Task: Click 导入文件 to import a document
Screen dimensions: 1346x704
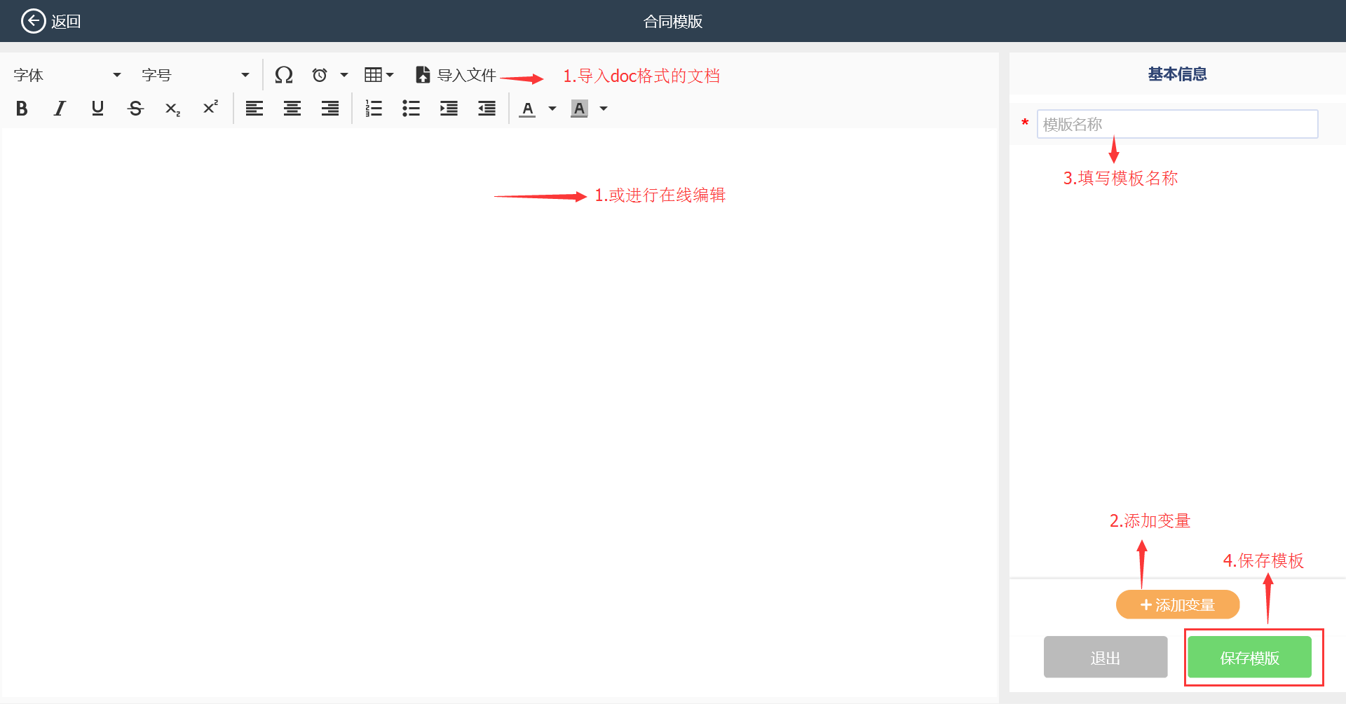Action: pyautogui.click(x=456, y=75)
